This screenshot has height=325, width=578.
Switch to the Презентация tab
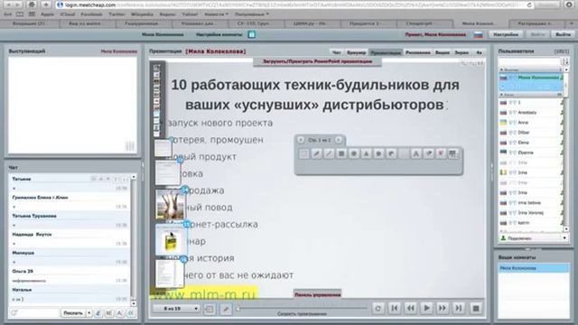click(x=386, y=52)
